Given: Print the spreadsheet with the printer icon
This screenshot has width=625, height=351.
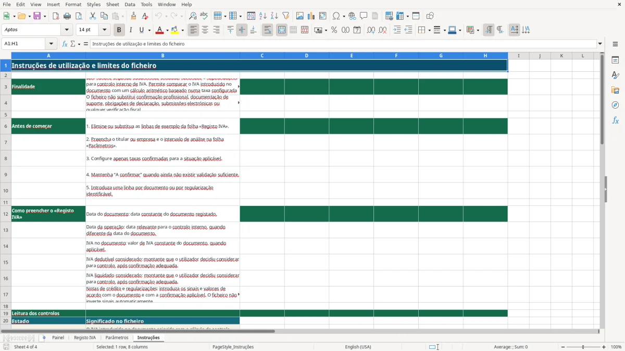Looking at the screenshot, I should coord(67,16).
